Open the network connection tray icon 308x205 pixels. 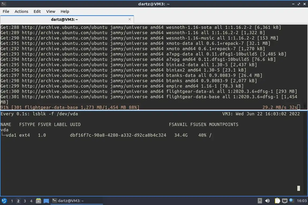point(285,201)
